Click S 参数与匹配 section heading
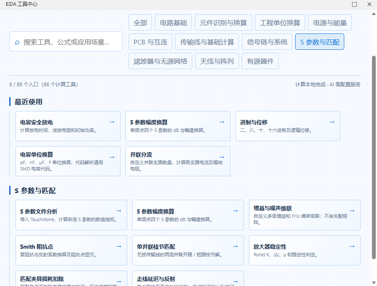This screenshot has height=286, width=377. click(35, 191)
